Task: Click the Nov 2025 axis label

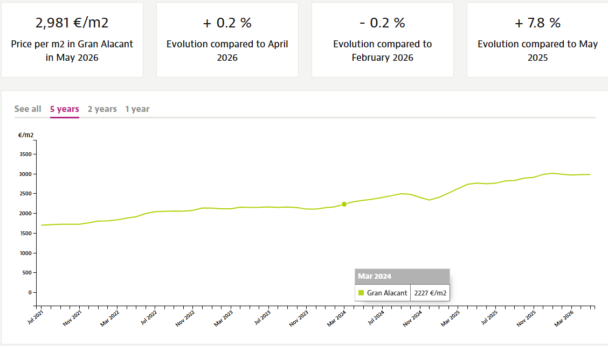Action: (x=526, y=318)
